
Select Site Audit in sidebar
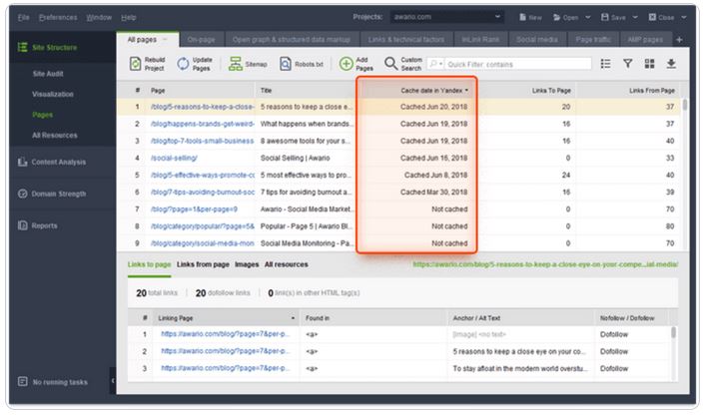click(x=48, y=74)
